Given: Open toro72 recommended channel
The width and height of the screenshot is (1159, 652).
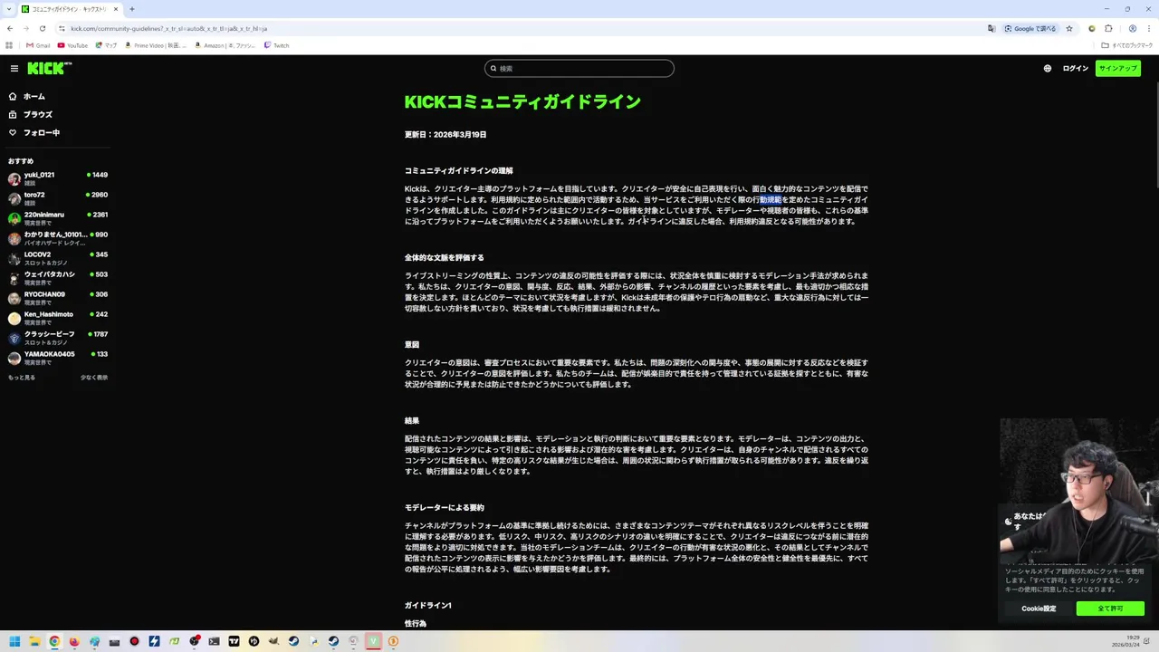Looking at the screenshot, I should coord(57,198).
